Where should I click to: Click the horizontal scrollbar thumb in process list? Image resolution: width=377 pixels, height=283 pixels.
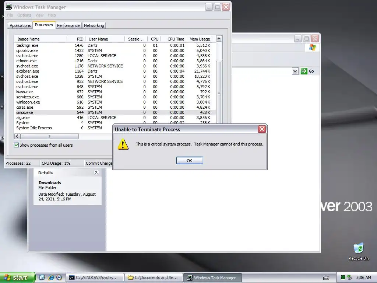point(50,136)
